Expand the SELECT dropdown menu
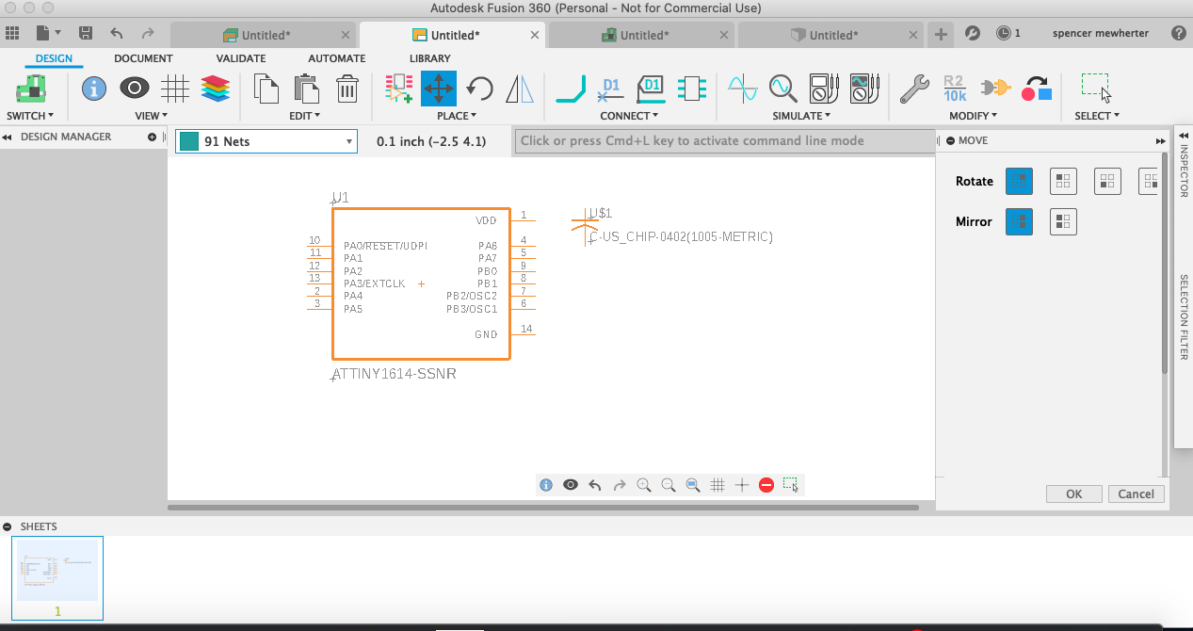Image resolution: width=1193 pixels, height=631 pixels. 1097,116
